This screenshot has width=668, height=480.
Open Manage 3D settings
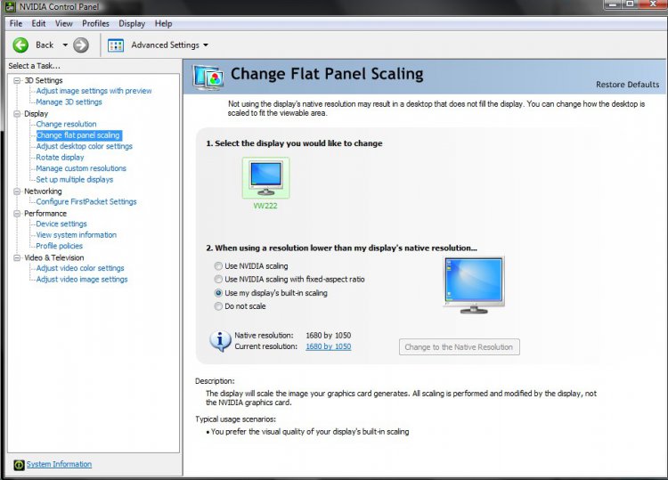click(x=69, y=102)
